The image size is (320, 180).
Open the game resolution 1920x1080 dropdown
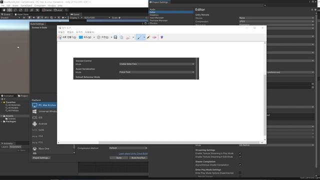coord(97,18)
